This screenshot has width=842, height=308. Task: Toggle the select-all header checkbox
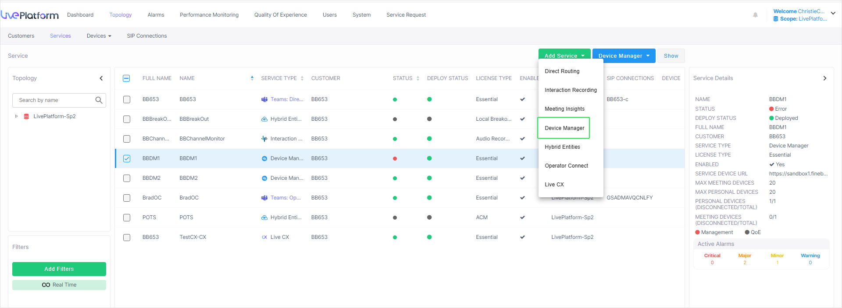[126, 78]
